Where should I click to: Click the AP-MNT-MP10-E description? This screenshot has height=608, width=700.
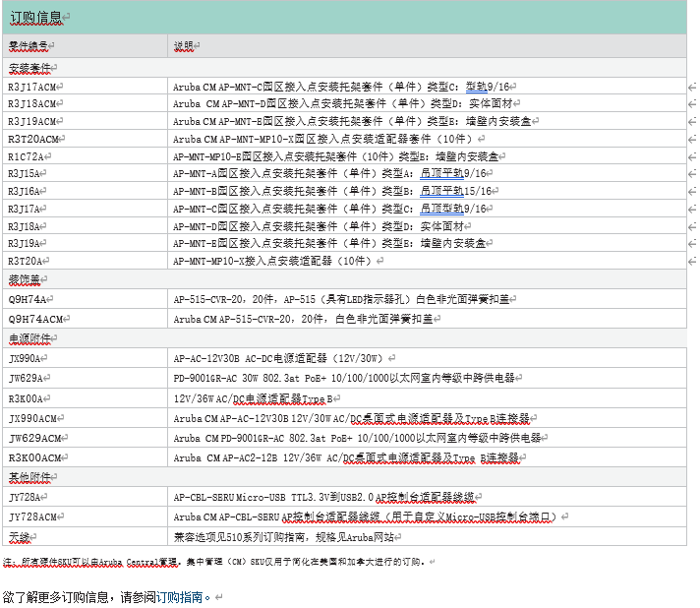pyautogui.click(x=335, y=156)
